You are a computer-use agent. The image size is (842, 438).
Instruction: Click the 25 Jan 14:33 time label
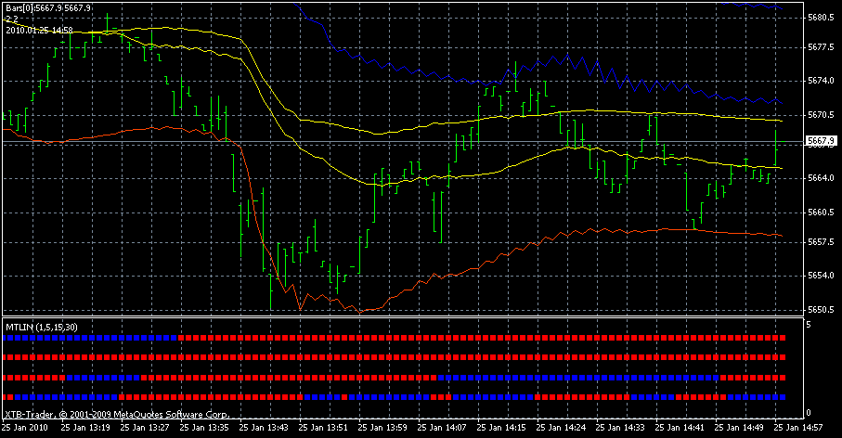click(x=620, y=428)
